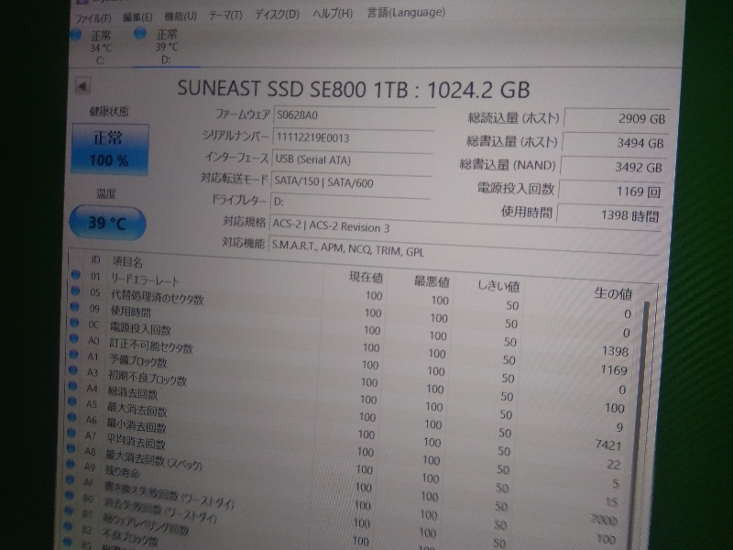Click the blue status circle for disk D:
The width and height of the screenshot is (733, 550).
point(140,33)
